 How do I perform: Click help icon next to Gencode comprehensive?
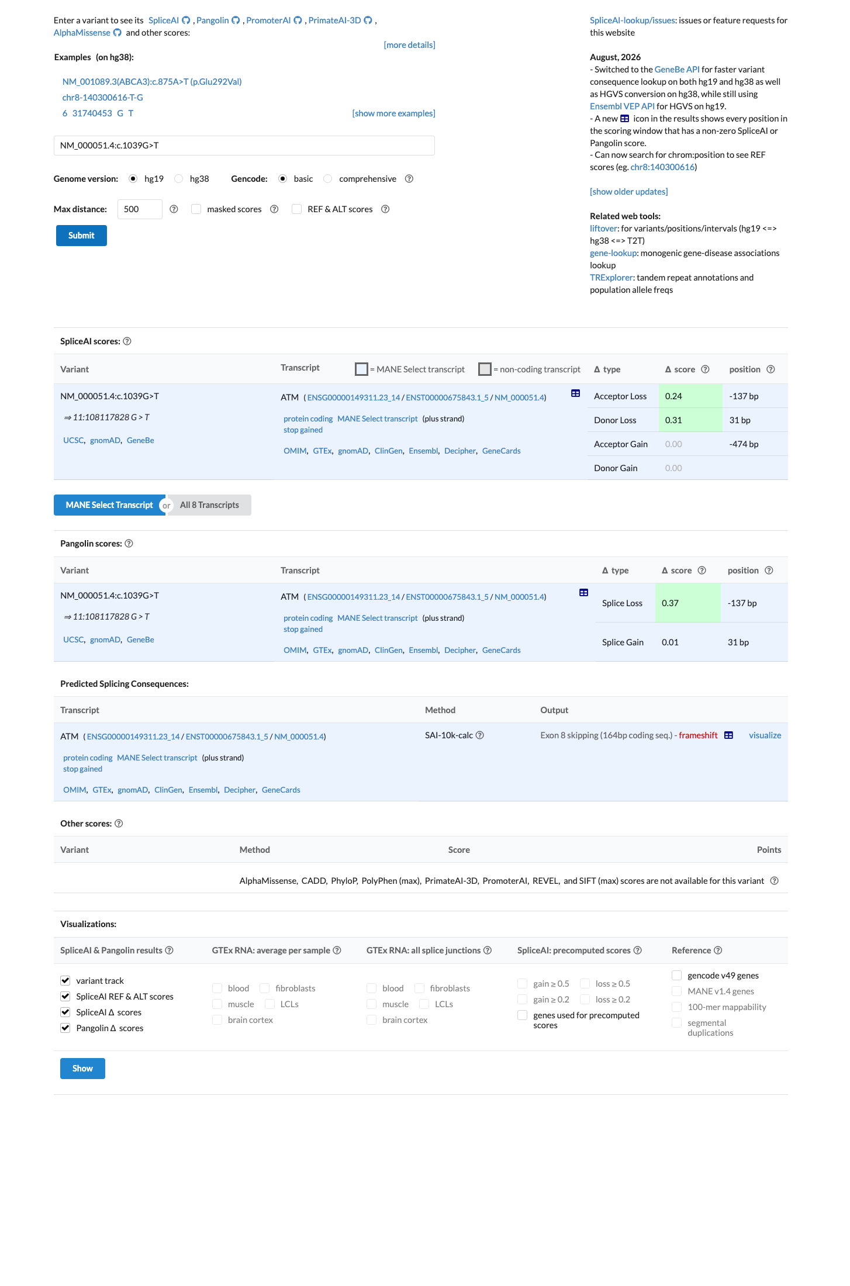point(409,179)
